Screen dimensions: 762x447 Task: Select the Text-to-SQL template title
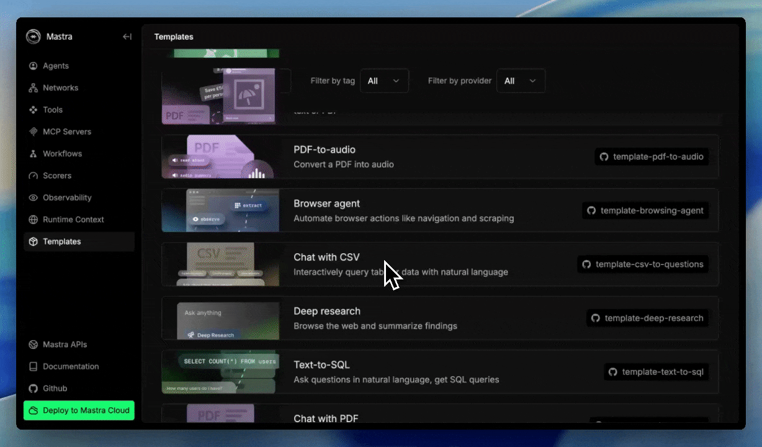point(321,365)
